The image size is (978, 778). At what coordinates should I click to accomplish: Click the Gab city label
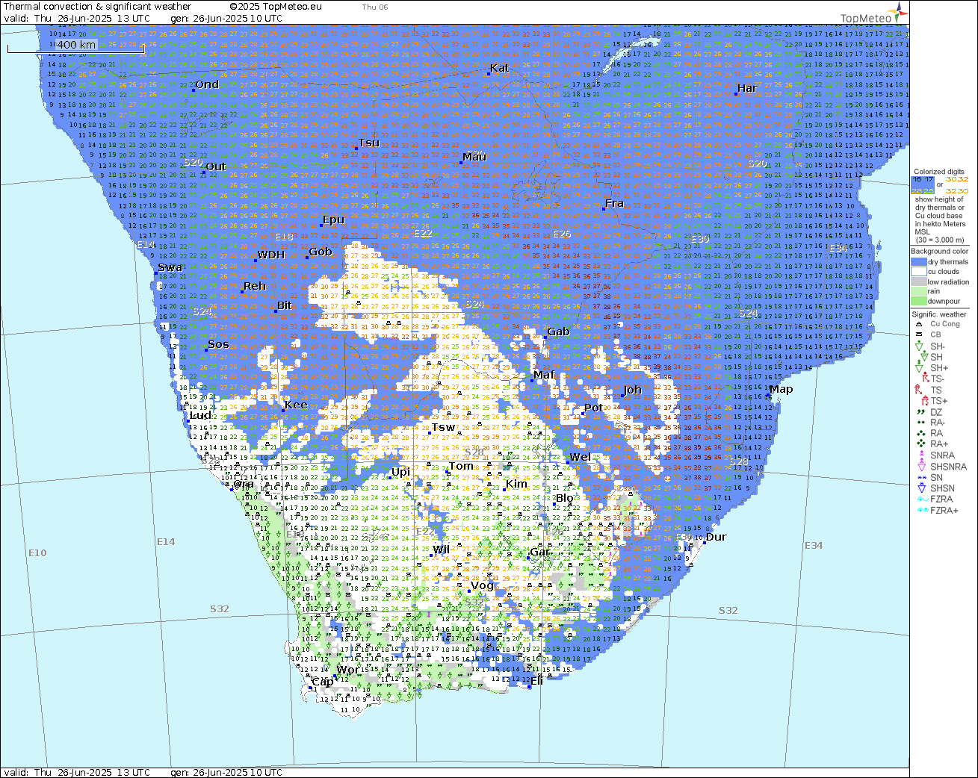(558, 332)
